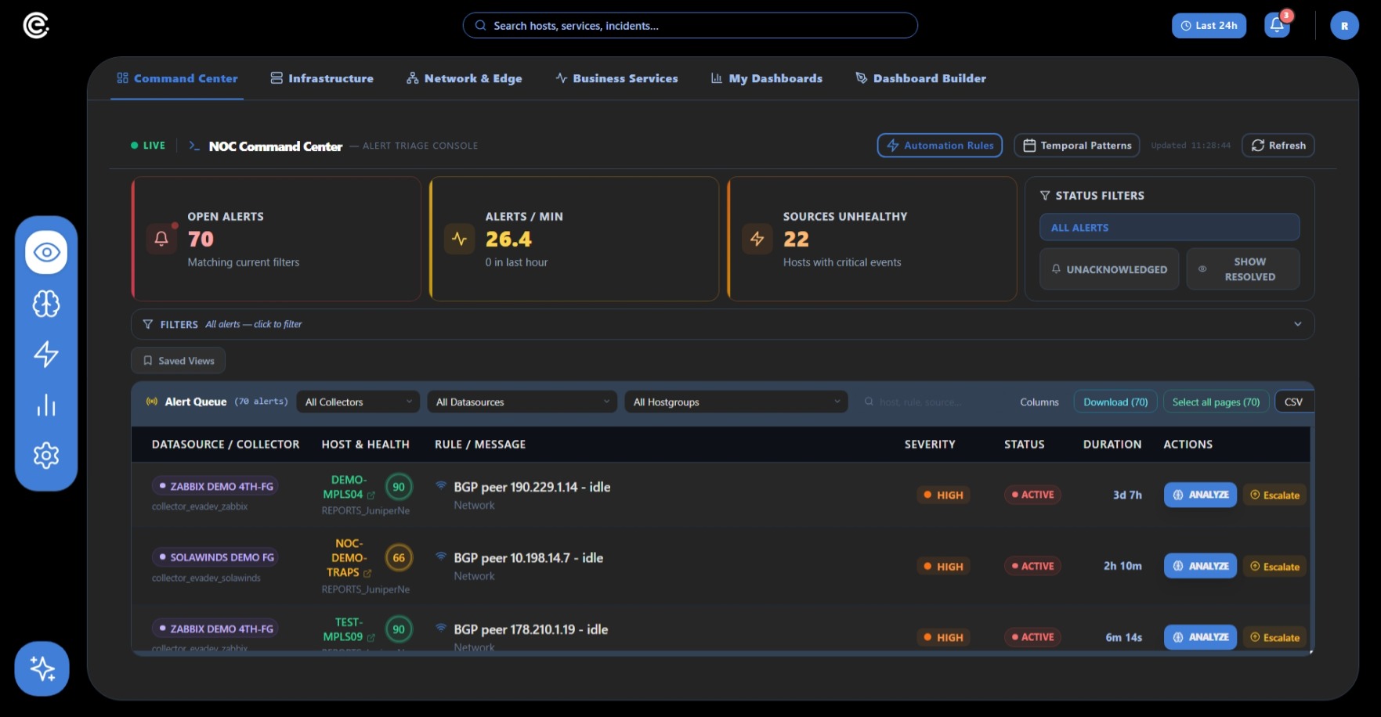Click the Alerts per minute pulse icon
This screenshot has width=1381, height=717.
pyautogui.click(x=460, y=239)
